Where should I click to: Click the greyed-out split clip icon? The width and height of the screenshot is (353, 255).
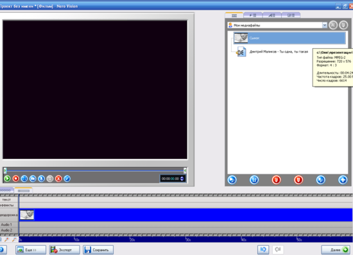click(50, 179)
